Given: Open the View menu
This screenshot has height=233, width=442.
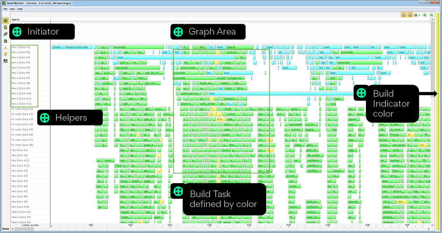Looking at the screenshot, I should 12,9.
